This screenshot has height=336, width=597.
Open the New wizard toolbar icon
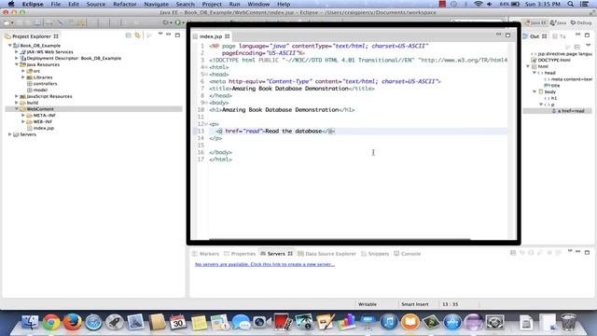pyautogui.click(x=7, y=22)
